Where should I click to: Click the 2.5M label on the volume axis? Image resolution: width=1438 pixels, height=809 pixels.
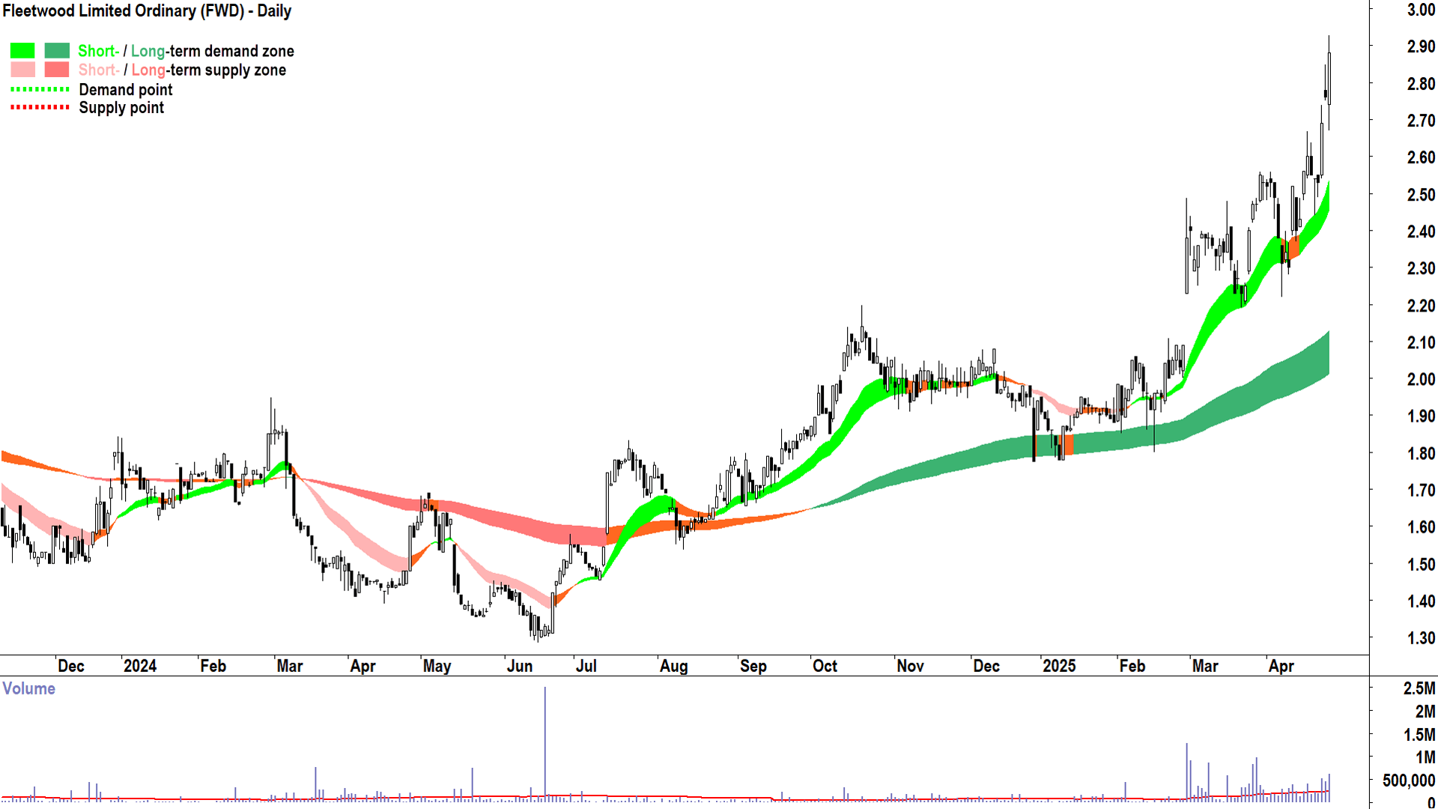click(1419, 688)
